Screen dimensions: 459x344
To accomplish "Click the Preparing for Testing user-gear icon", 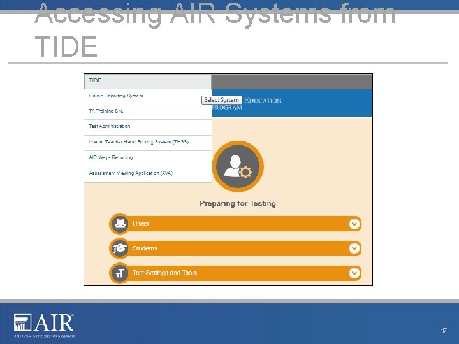I will (x=238, y=166).
